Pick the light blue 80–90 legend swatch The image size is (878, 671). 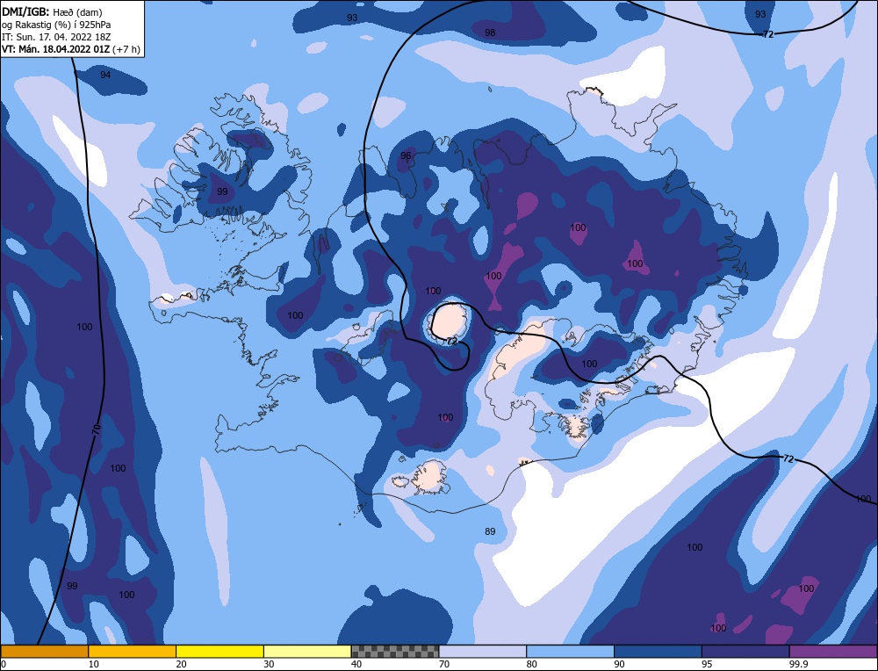click(570, 651)
